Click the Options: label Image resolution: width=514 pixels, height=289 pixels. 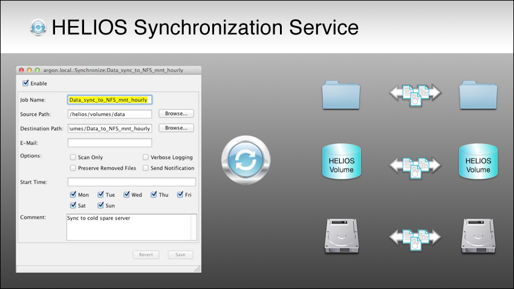(31, 155)
